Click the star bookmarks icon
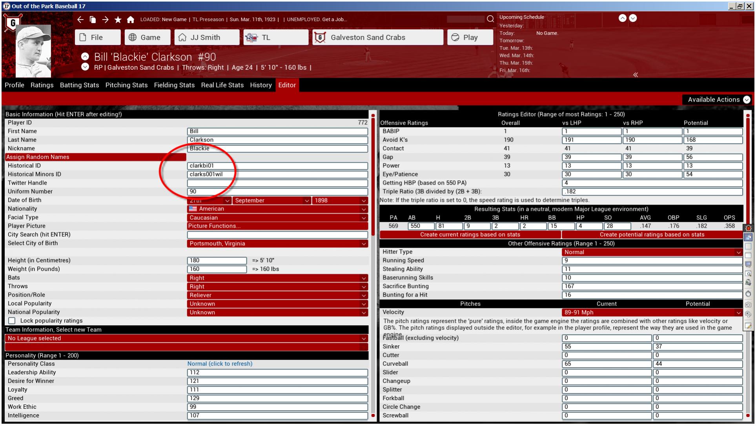 pyautogui.click(x=118, y=20)
